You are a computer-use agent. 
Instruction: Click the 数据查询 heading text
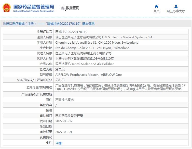[x=72, y=8]
